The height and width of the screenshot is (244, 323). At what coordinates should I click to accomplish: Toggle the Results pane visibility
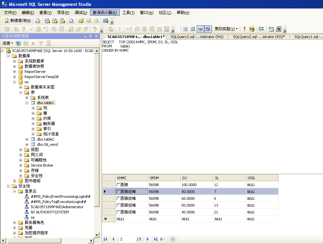pyautogui.click(x=208, y=29)
